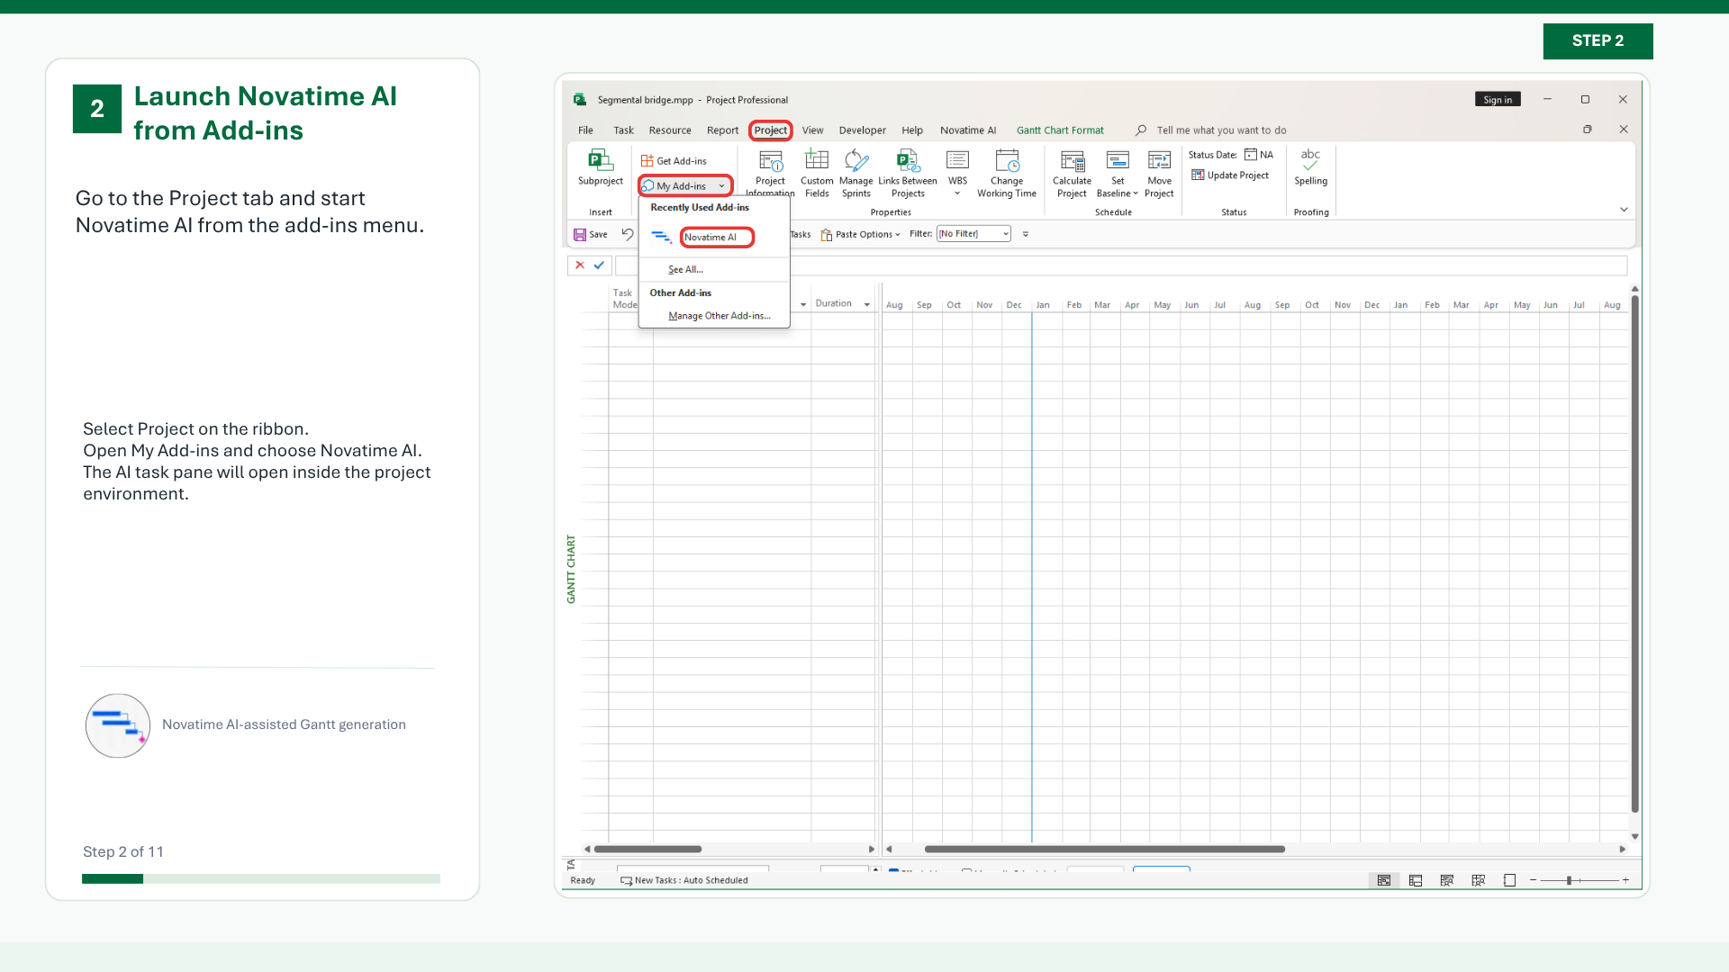Choose Manage Other Add-ins... menu entry
This screenshot has height=972, width=1729.
coord(719,316)
